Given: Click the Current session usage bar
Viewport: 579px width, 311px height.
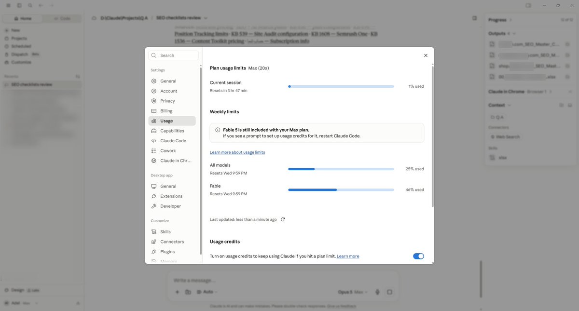Looking at the screenshot, I should coord(341,86).
